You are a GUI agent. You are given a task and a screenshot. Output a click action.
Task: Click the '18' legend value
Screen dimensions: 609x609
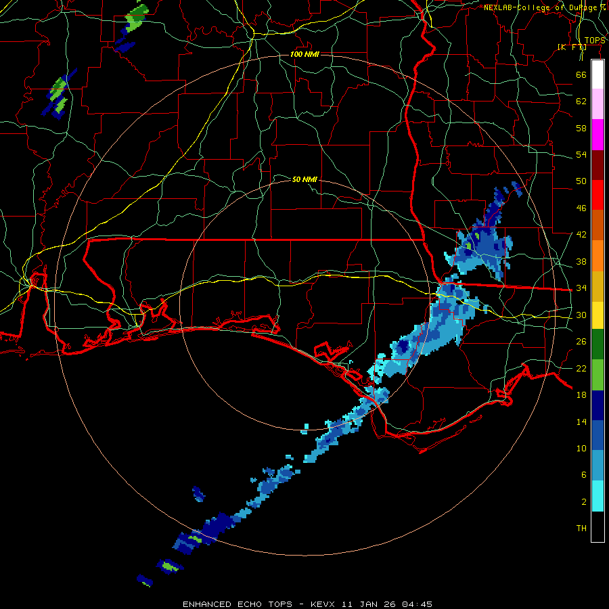[581, 395]
